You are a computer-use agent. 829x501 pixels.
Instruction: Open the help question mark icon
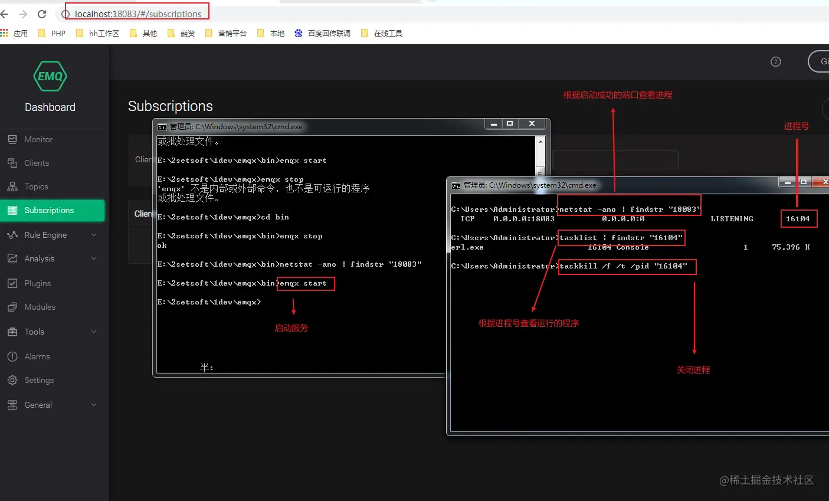[776, 61]
